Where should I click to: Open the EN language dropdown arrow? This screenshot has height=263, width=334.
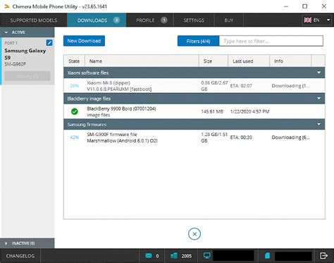pos(328,20)
